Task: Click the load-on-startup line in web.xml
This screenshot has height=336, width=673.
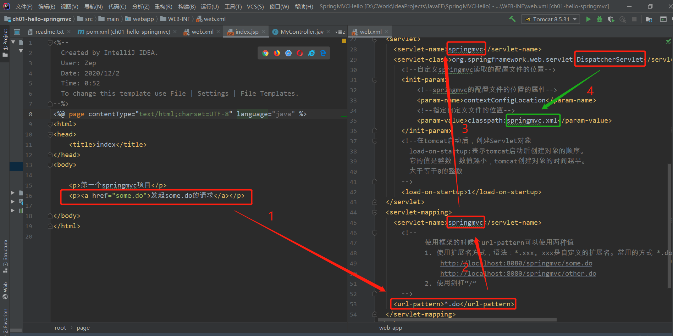Action: point(471,192)
